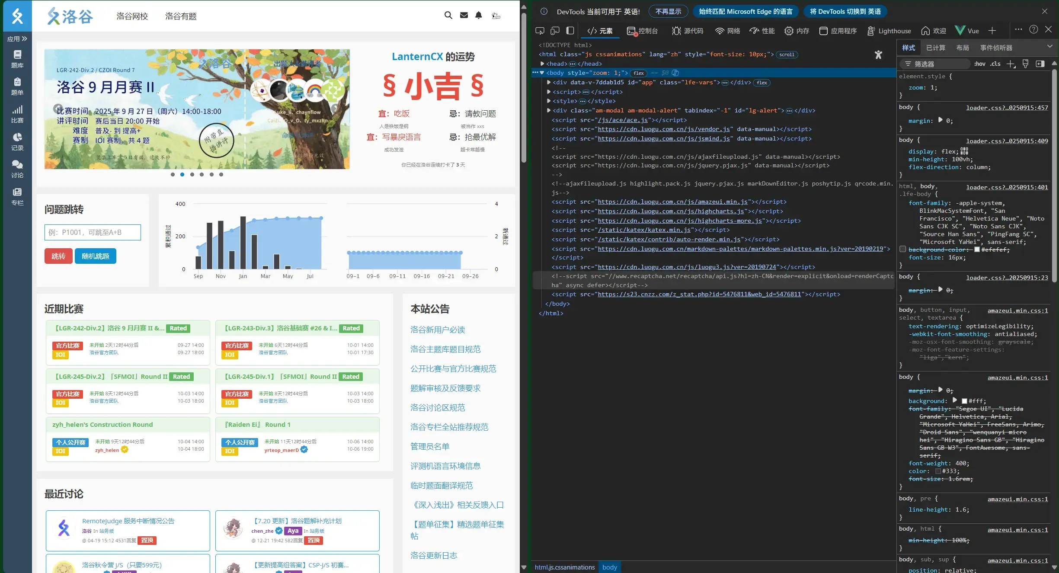Click the DevTools activity bar dock icon
This screenshot has width=1059, height=573.
tap(570, 31)
